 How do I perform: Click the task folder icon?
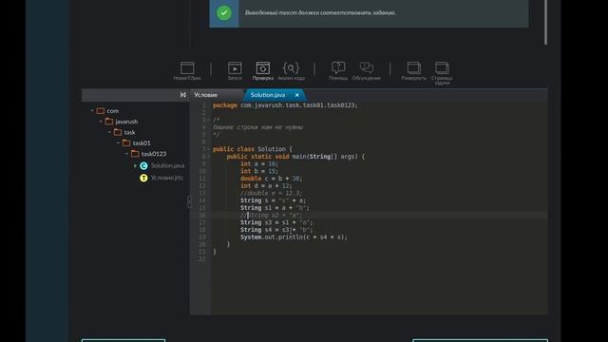(x=118, y=132)
